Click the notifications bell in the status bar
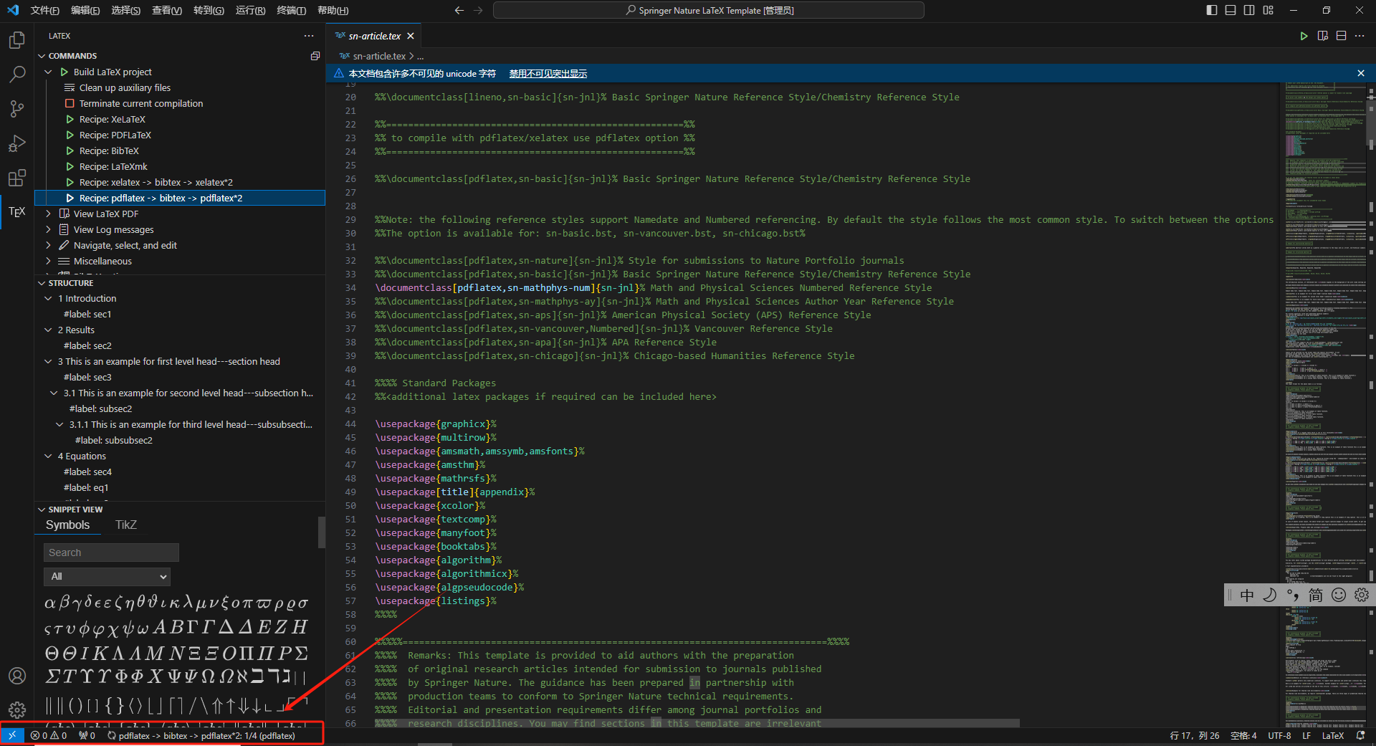Image resolution: width=1376 pixels, height=746 pixels. tap(1360, 735)
